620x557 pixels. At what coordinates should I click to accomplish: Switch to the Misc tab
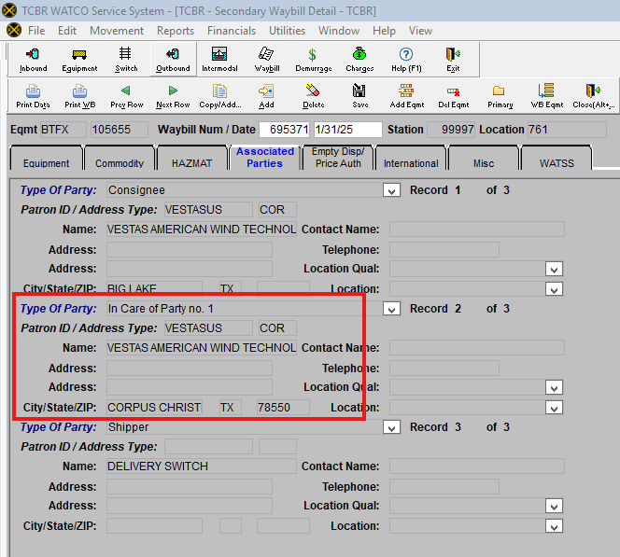pyautogui.click(x=484, y=158)
